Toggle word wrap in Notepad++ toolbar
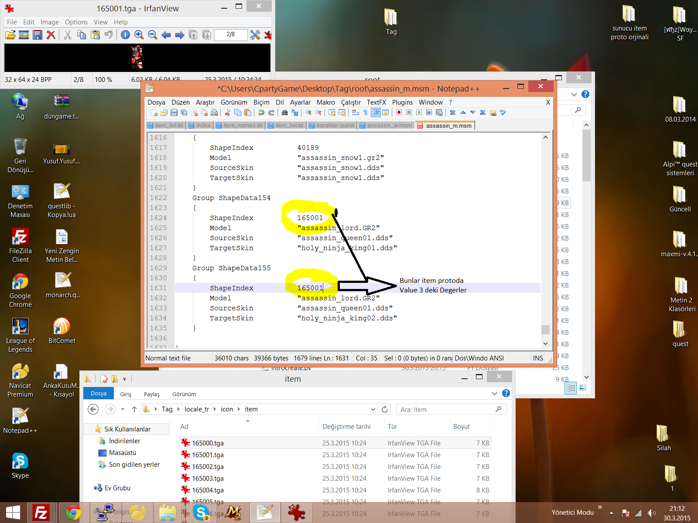This screenshot has height=523, width=698. [355, 112]
